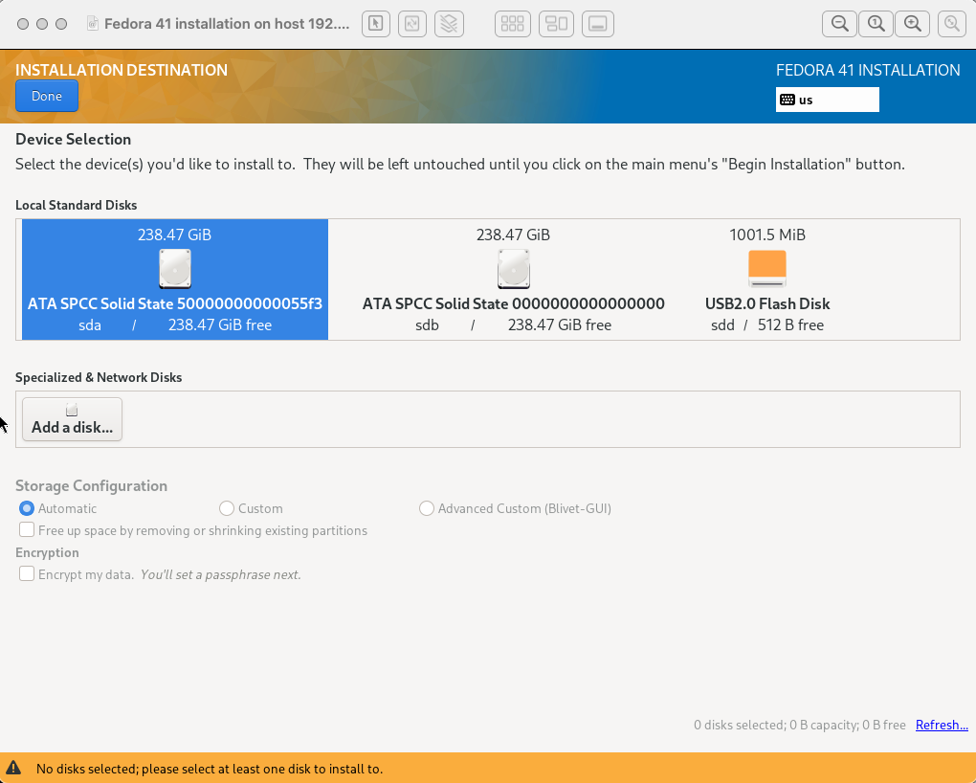This screenshot has width=976, height=783.
Task: Select the Automatic storage configuration radio
Action: tap(27, 508)
